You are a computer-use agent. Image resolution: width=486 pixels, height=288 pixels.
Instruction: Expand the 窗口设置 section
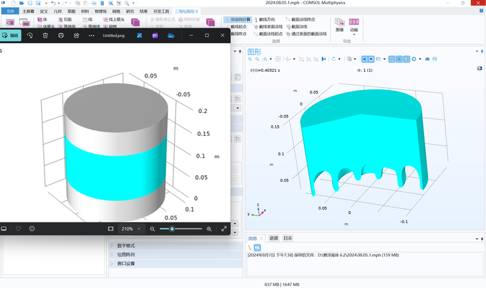126,263
